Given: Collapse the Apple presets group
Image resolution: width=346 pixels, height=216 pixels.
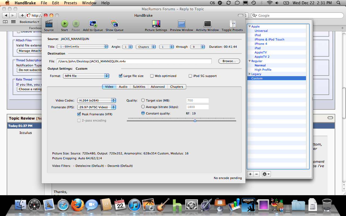Looking at the screenshot, I should [250, 26].
